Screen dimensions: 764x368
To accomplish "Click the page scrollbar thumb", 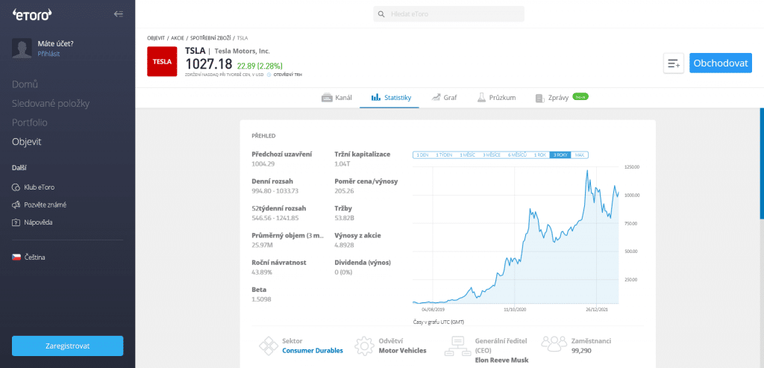I will tap(762, 163).
